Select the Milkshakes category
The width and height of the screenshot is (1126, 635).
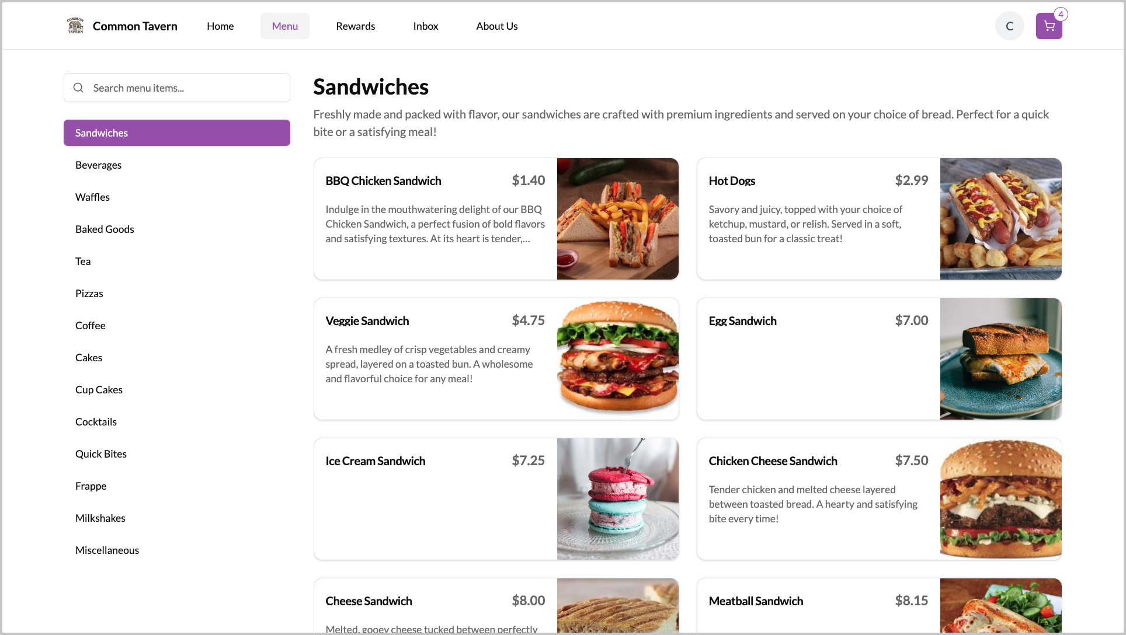point(100,518)
